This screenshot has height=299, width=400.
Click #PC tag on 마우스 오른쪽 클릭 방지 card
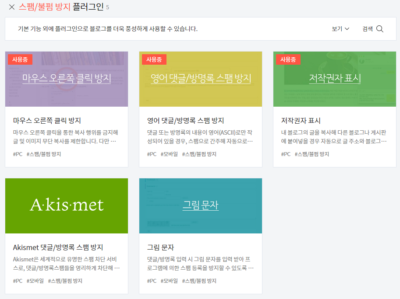tap(18, 154)
